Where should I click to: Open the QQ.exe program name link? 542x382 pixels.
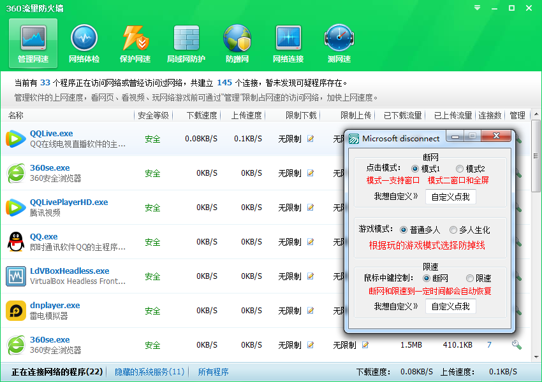tap(43, 237)
